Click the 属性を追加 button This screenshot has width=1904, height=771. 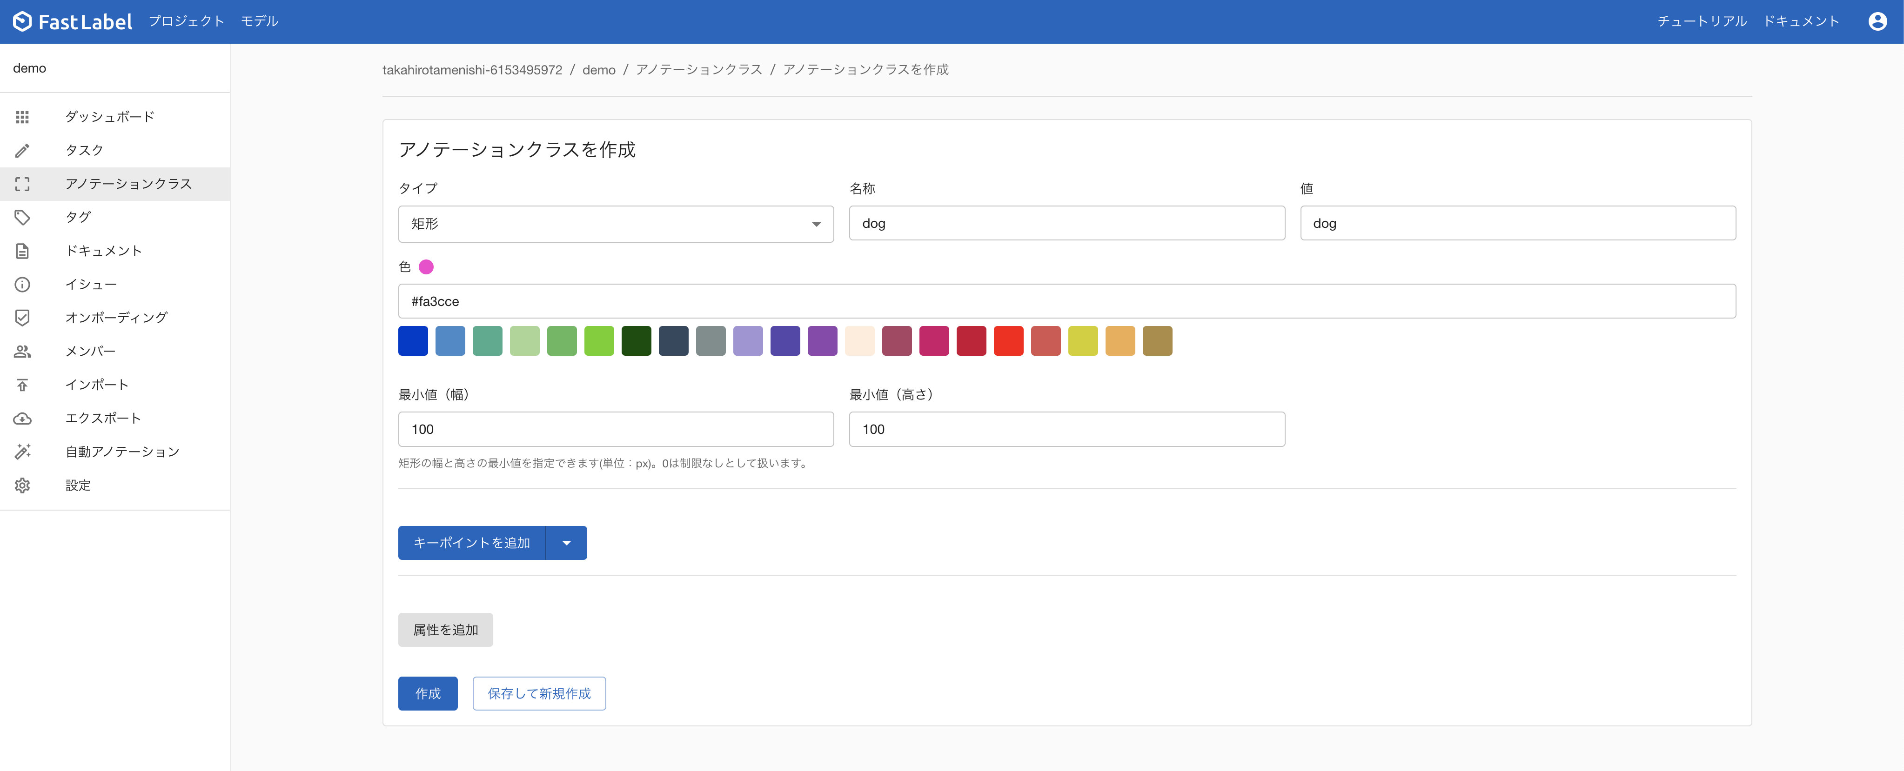445,630
